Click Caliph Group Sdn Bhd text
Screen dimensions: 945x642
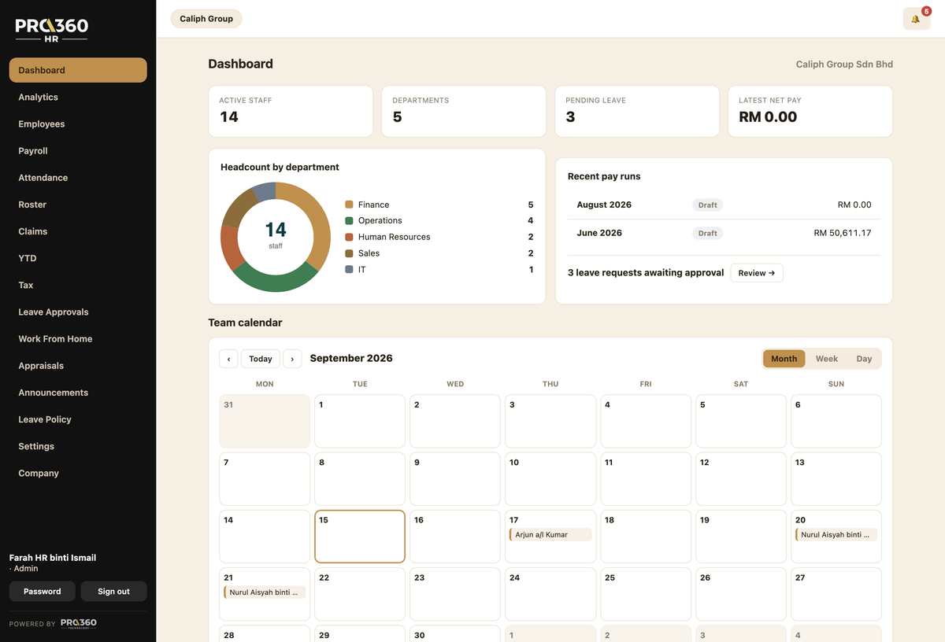tap(844, 65)
